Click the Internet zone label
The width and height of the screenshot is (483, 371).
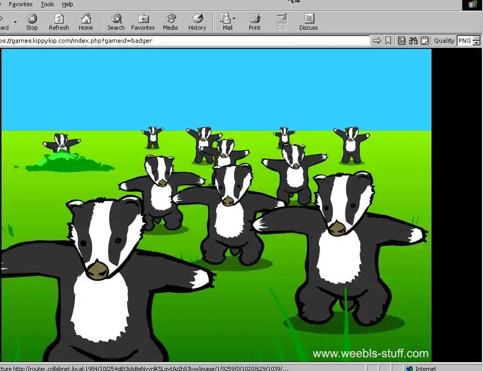click(426, 368)
